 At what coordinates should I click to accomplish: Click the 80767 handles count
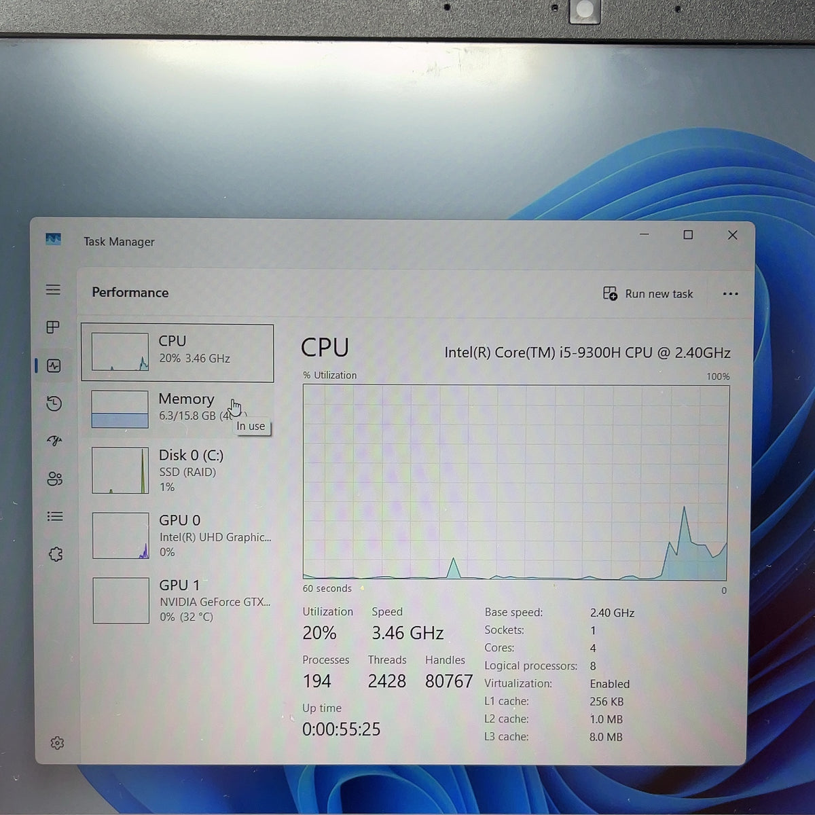click(448, 681)
